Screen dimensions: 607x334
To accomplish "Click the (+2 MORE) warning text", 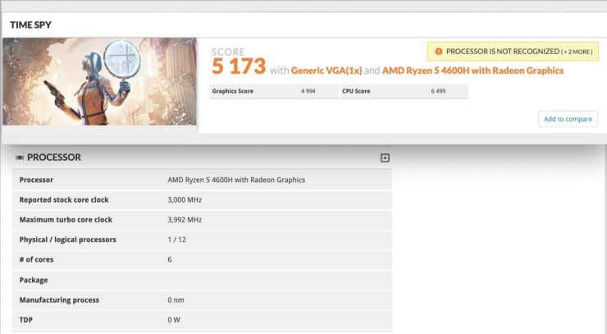I will (577, 52).
